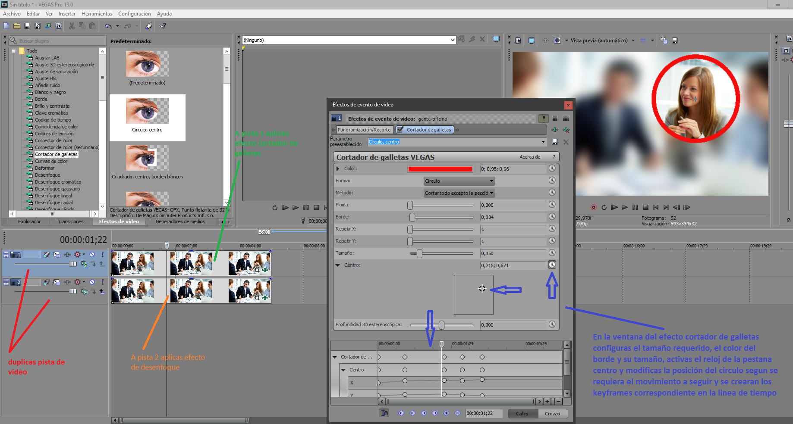Save the project with the floppy icon
The width and height of the screenshot is (793, 424).
pos(27,26)
